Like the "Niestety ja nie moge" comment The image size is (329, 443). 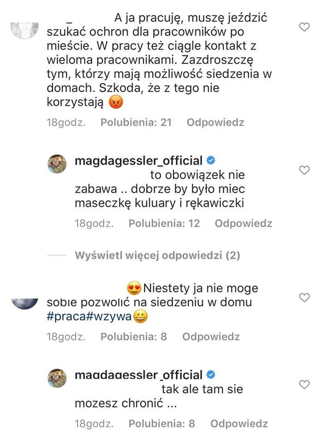click(304, 298)
